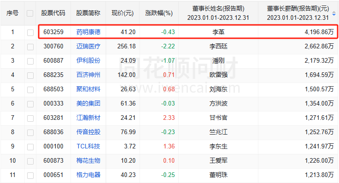Click chairman name 李西廷

(x=218, y=46)
